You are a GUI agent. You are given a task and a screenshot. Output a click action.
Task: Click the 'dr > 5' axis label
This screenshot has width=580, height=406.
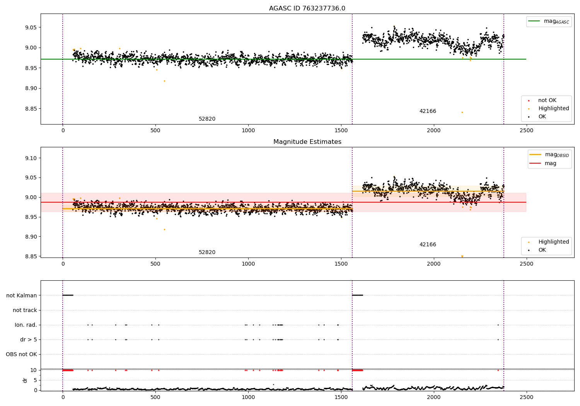click(x=29, y=339)
